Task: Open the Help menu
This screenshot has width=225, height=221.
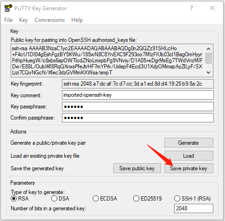Action: coord(77,20)
